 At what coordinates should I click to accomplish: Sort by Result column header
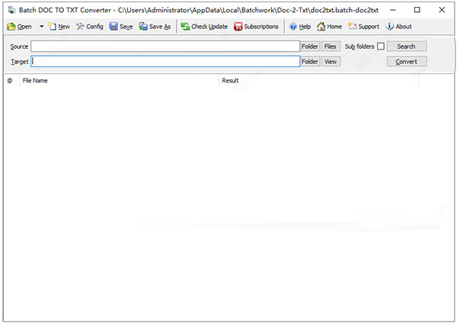318,81
